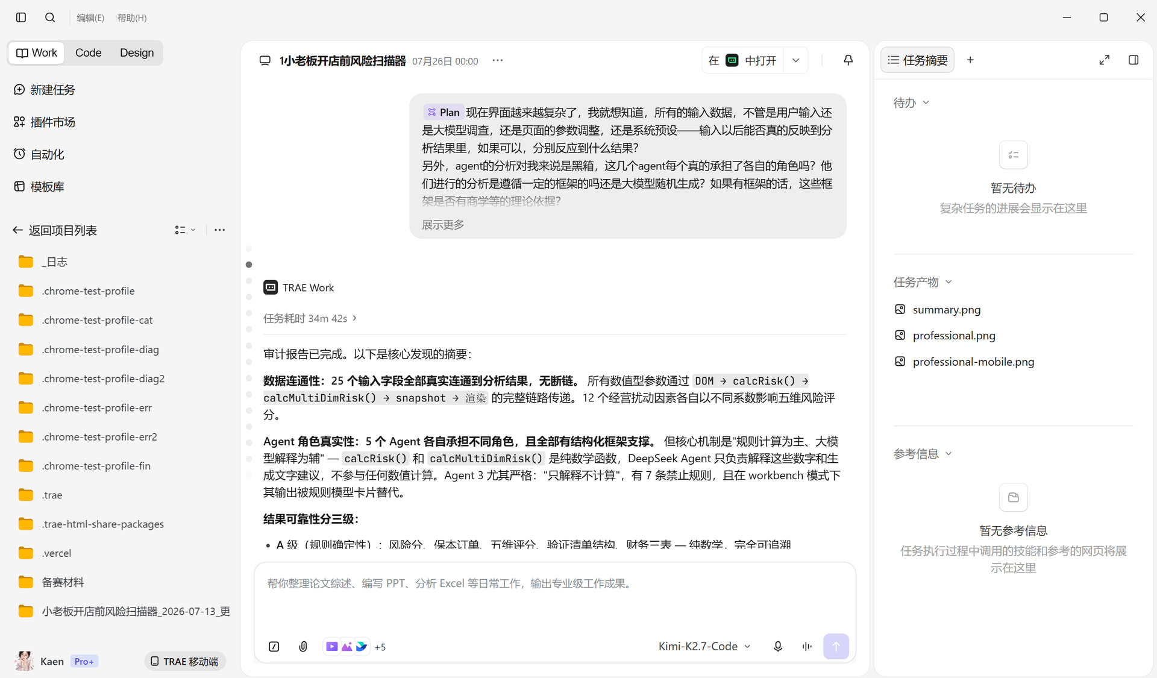Screen dimensions: 1157x678
Task: Click the audio waveform icon
Action: (807, 646)
